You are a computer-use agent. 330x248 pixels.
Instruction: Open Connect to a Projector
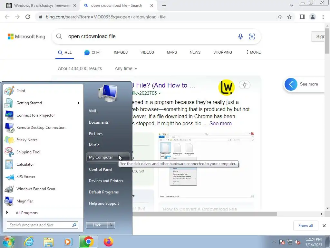point(43,115)
